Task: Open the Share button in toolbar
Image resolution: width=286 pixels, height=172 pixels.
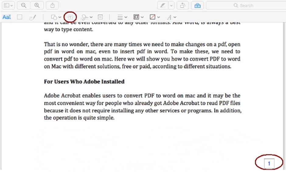Action: [x=52, y=5]
